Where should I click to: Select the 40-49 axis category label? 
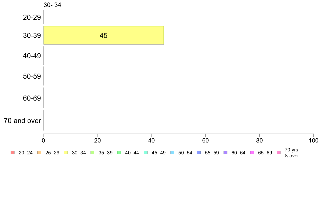32,55
